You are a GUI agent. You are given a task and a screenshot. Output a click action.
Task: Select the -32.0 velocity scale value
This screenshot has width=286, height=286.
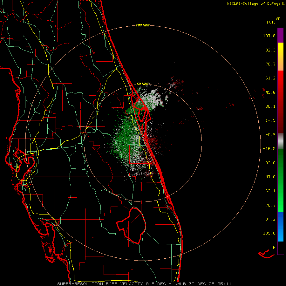pos(269,163)
